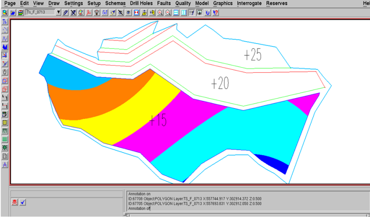
Task: Click the red text annotation toolbar icon
Action: tap(89, 12)
